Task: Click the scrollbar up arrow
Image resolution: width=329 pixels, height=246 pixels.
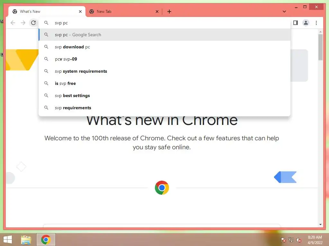Action: [x=320, y=32]
